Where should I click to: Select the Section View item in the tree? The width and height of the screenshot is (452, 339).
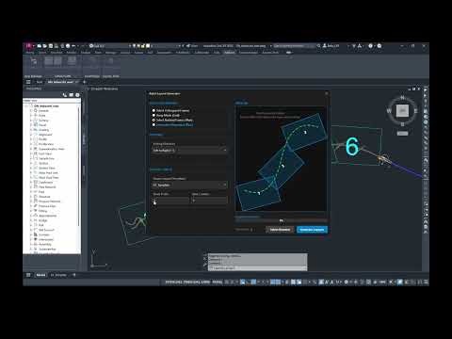[x=47, y=168]
